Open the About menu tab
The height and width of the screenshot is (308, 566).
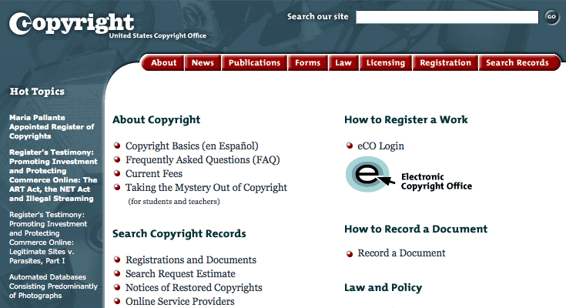(x=163, y=63)
